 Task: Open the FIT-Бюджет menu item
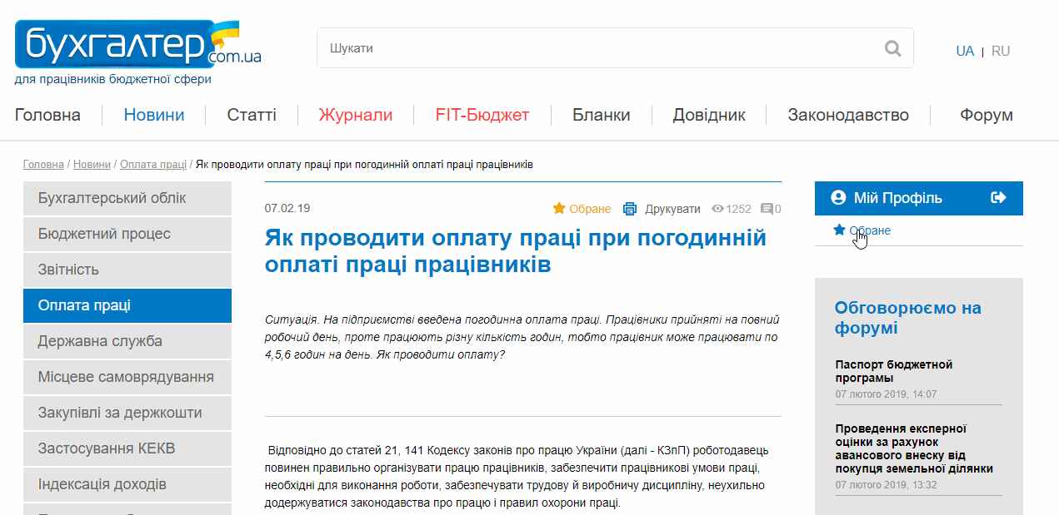point(482,115)
